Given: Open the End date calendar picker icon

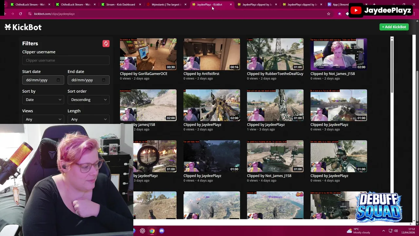Looking at the screenshot, I should 104,80.
